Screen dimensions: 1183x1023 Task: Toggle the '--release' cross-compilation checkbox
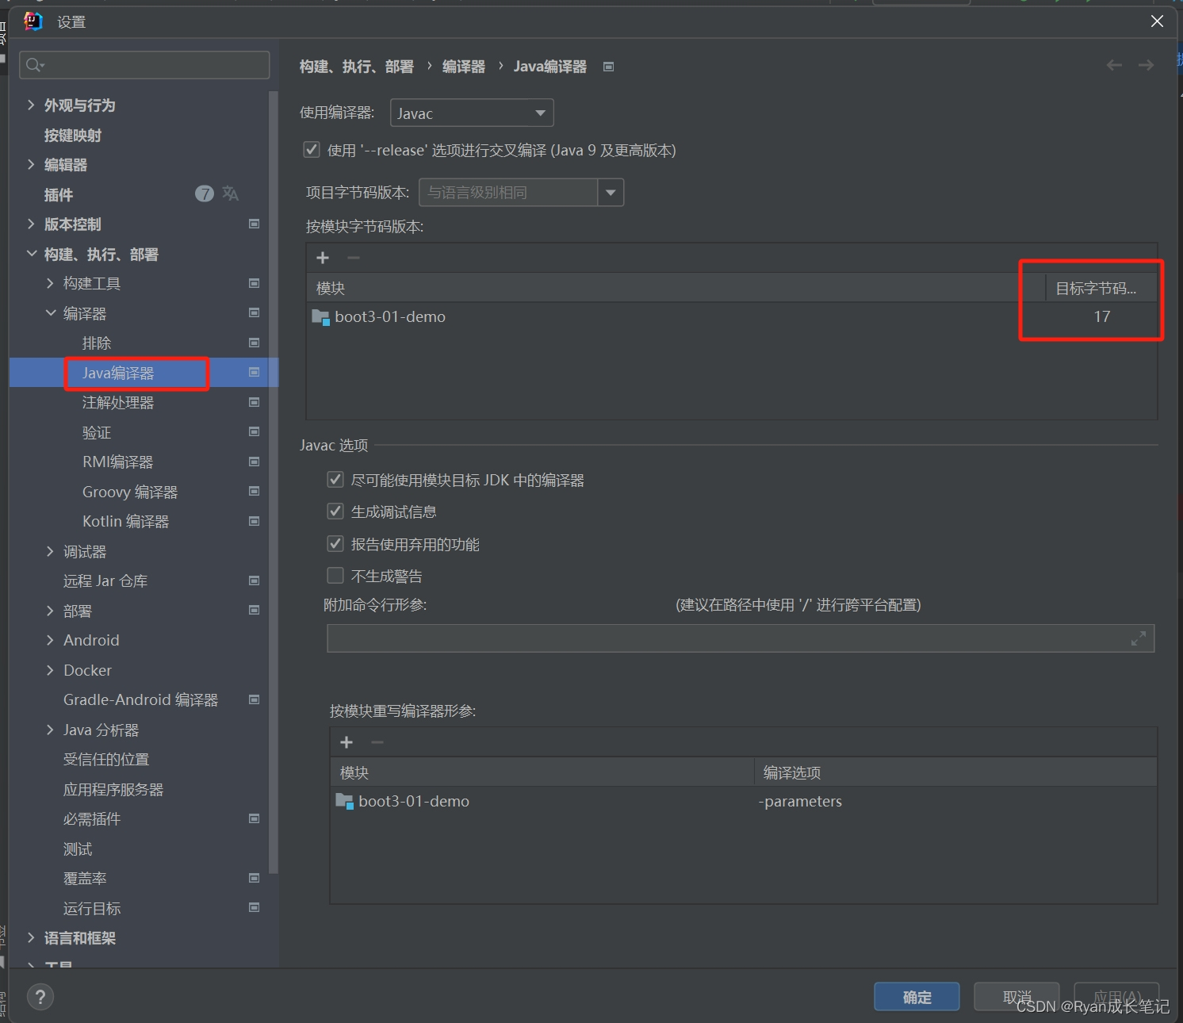[312, 150]
